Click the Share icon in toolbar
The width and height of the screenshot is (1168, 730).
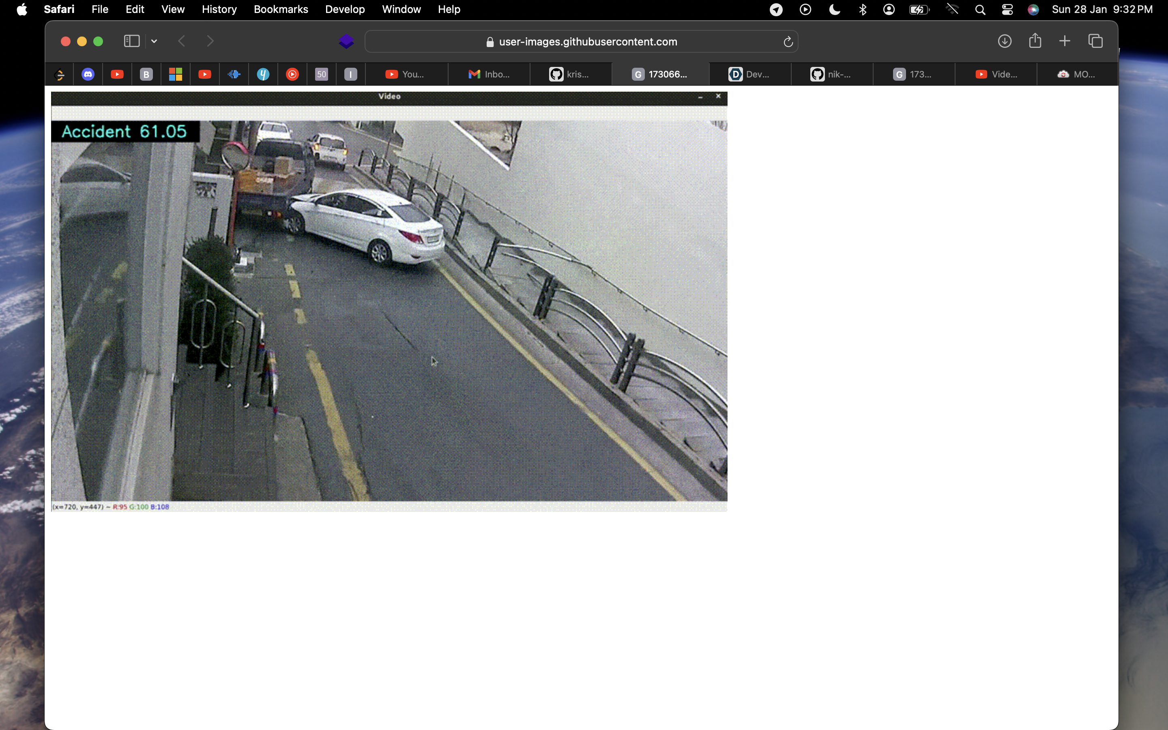[1035, 41]
